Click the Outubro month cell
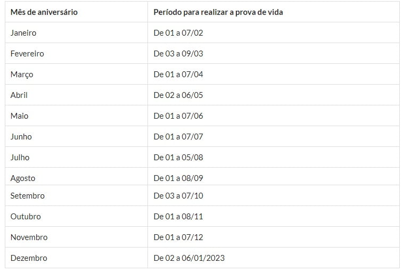Viewport: 403px width, 272px height. (x=26, y=216)
